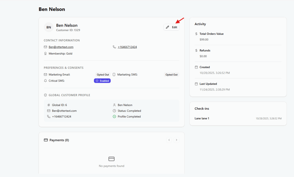Click the BN avatar circle
The width and height of the screenshot is (294, 177).
pyautogui.click(x=49, y=27)
